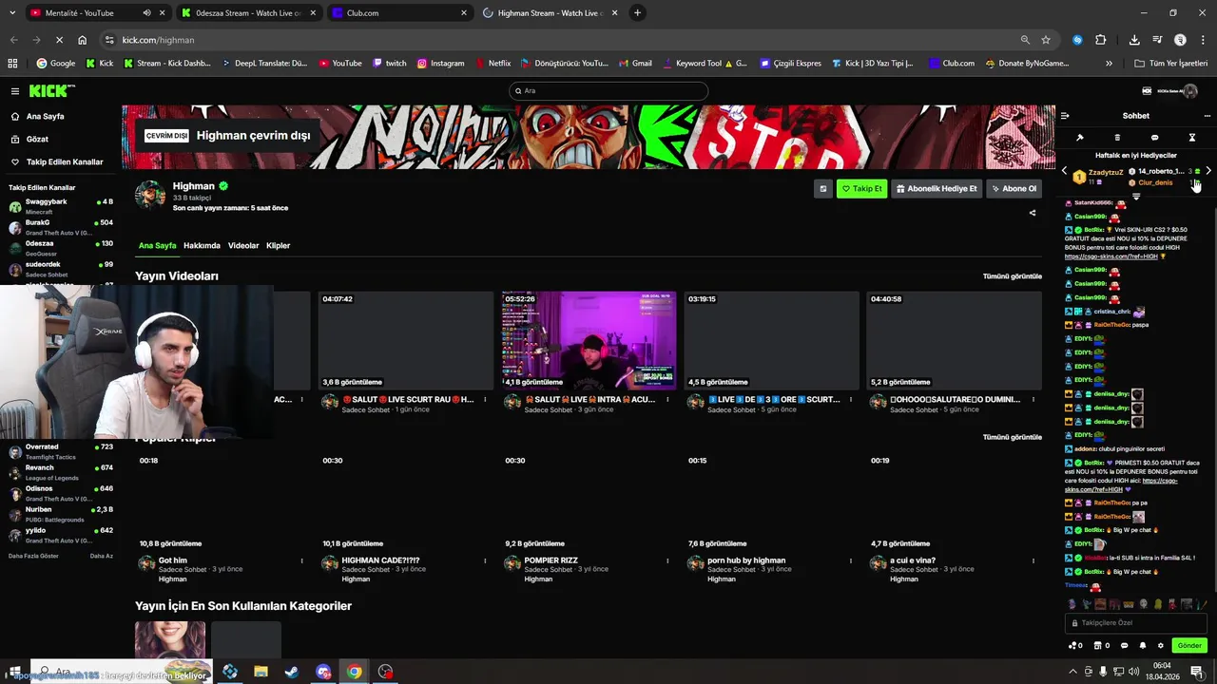Image resolution: width=1217 pixels, height=684 pixels.
Task: Open Chrome icon in the taskbar
Action: 354,672
